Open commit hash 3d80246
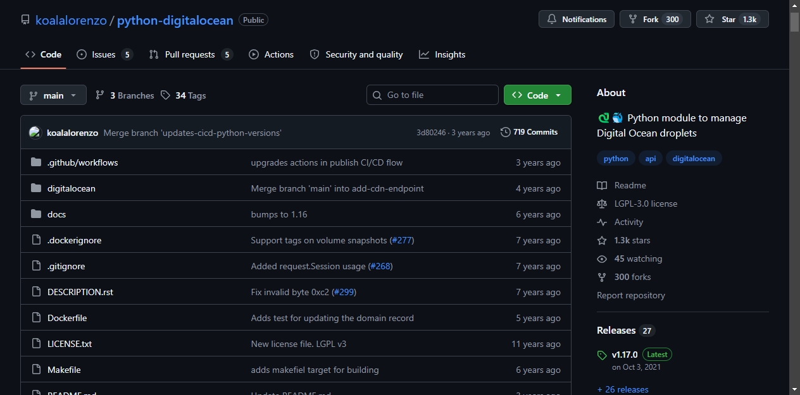Image resolution: width=800 pixels, height=395 pixels. [x=431, y=133]
